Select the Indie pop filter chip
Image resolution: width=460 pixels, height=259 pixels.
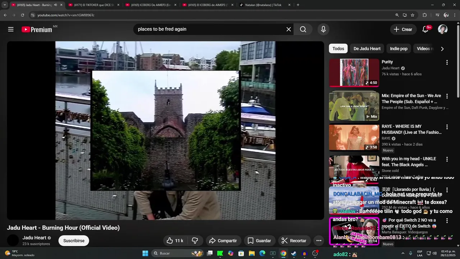tap(399, 49)
